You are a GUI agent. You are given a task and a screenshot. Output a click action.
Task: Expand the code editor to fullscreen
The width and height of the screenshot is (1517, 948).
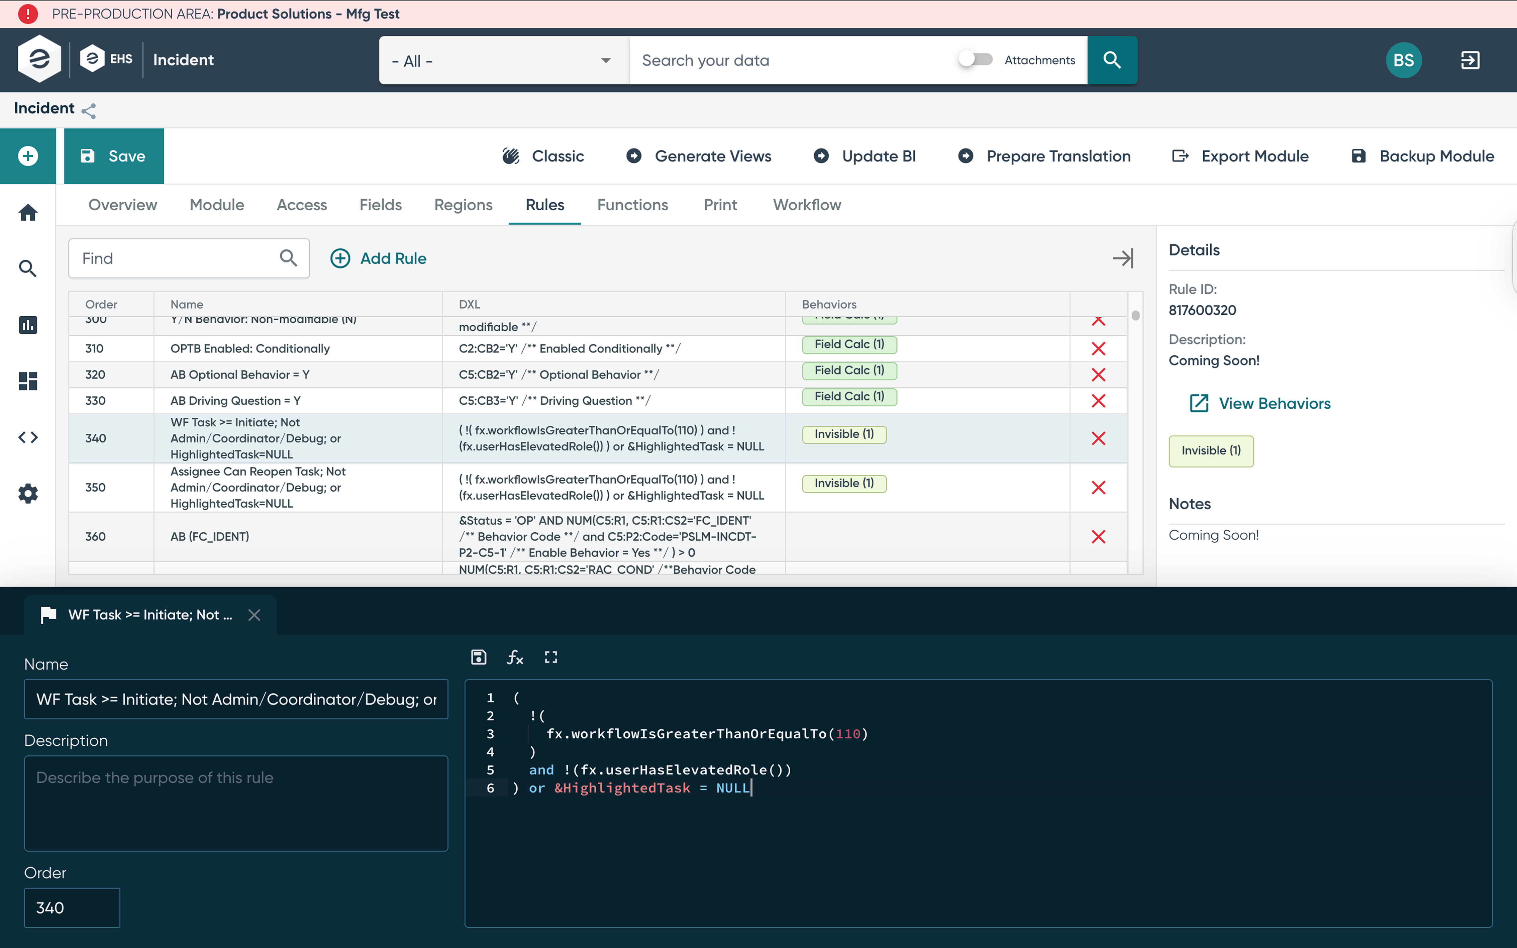[x=550, y=657]
